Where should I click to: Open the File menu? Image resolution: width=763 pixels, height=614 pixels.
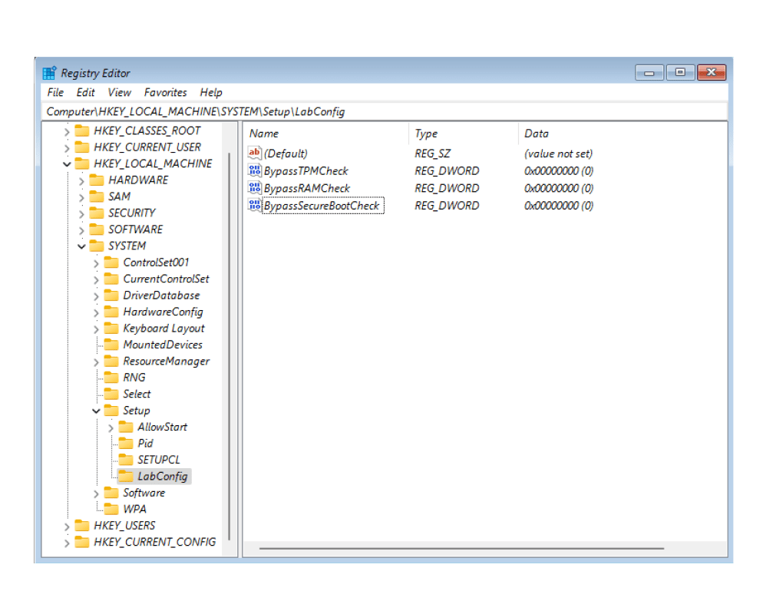pos(55,92)
